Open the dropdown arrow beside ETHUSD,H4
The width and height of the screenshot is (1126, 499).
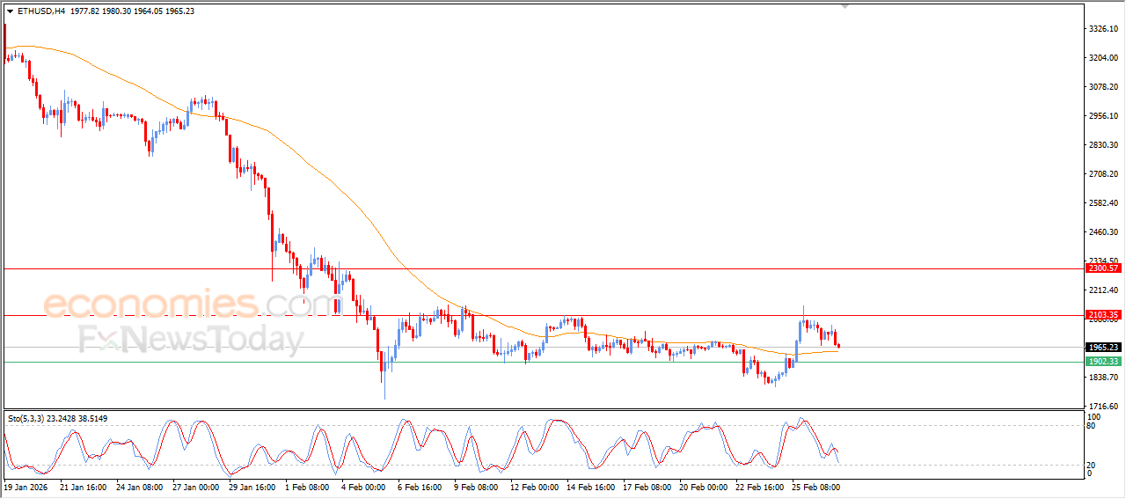(x=10, y=11)
